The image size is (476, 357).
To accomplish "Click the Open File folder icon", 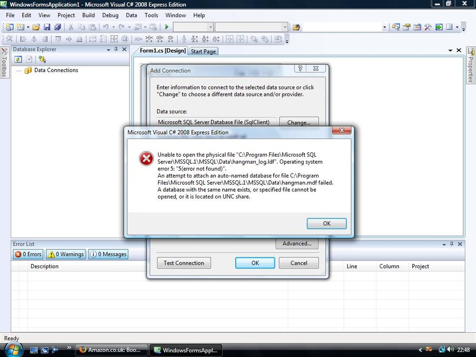I will (x=36, y=27).
